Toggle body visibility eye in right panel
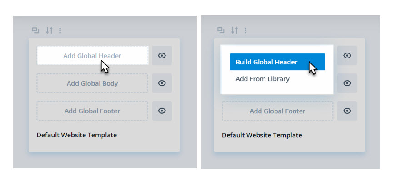The image size is (400, 184). [347, 83]
